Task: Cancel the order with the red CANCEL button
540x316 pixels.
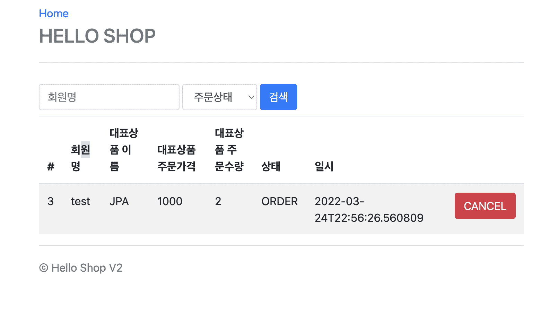Action: [x=485, y=206]
